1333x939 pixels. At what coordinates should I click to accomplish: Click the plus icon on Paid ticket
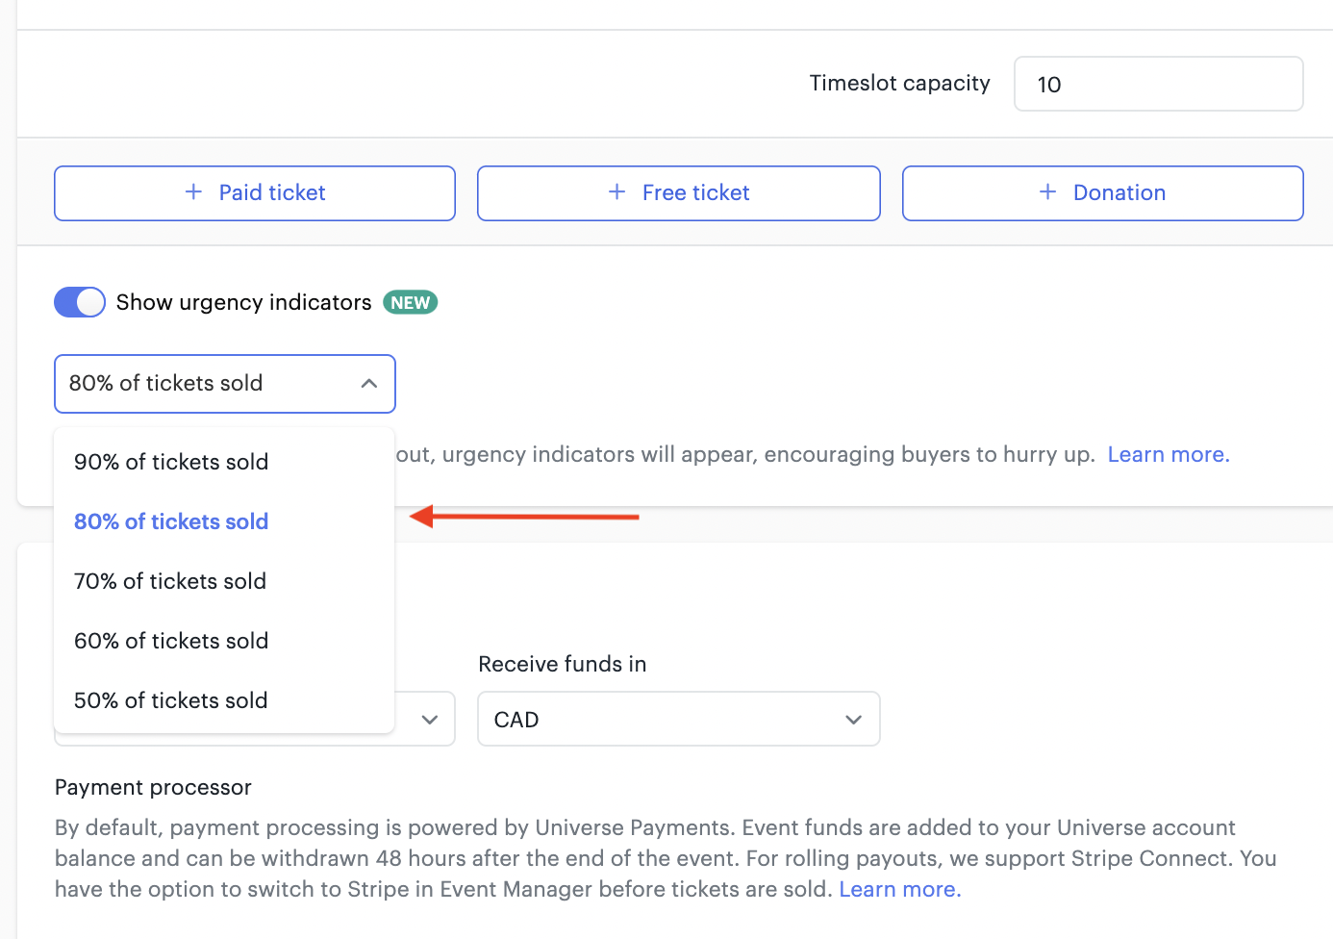coord(193,192)
